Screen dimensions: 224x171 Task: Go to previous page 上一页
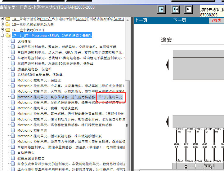(x=141, y=20)
